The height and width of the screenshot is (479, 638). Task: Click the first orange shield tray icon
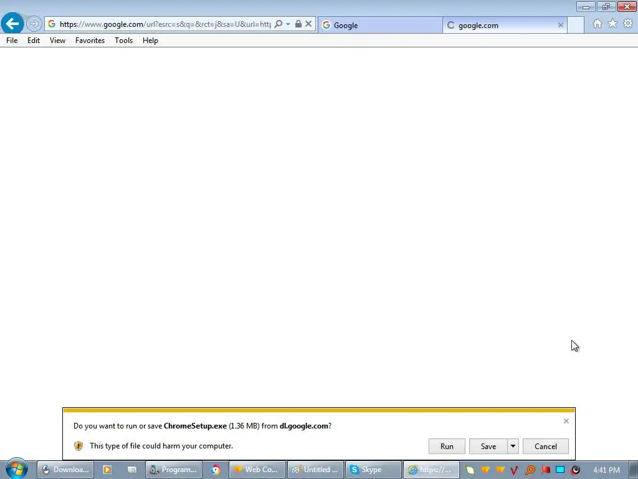tap(485, 470)
